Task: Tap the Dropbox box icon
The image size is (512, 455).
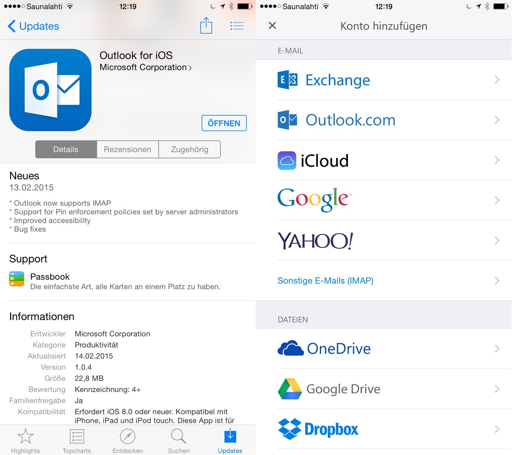Action: (x=290, y=429)
